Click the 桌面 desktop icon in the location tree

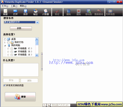point(9,39)
